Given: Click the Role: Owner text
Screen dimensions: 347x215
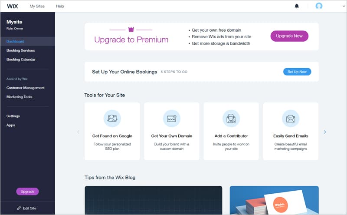Looking at the screenshot, I should point(15,29).
